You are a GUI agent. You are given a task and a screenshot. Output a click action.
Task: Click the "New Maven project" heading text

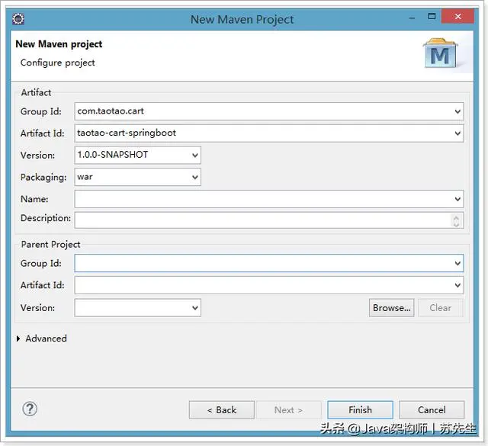tap(59, 44)
